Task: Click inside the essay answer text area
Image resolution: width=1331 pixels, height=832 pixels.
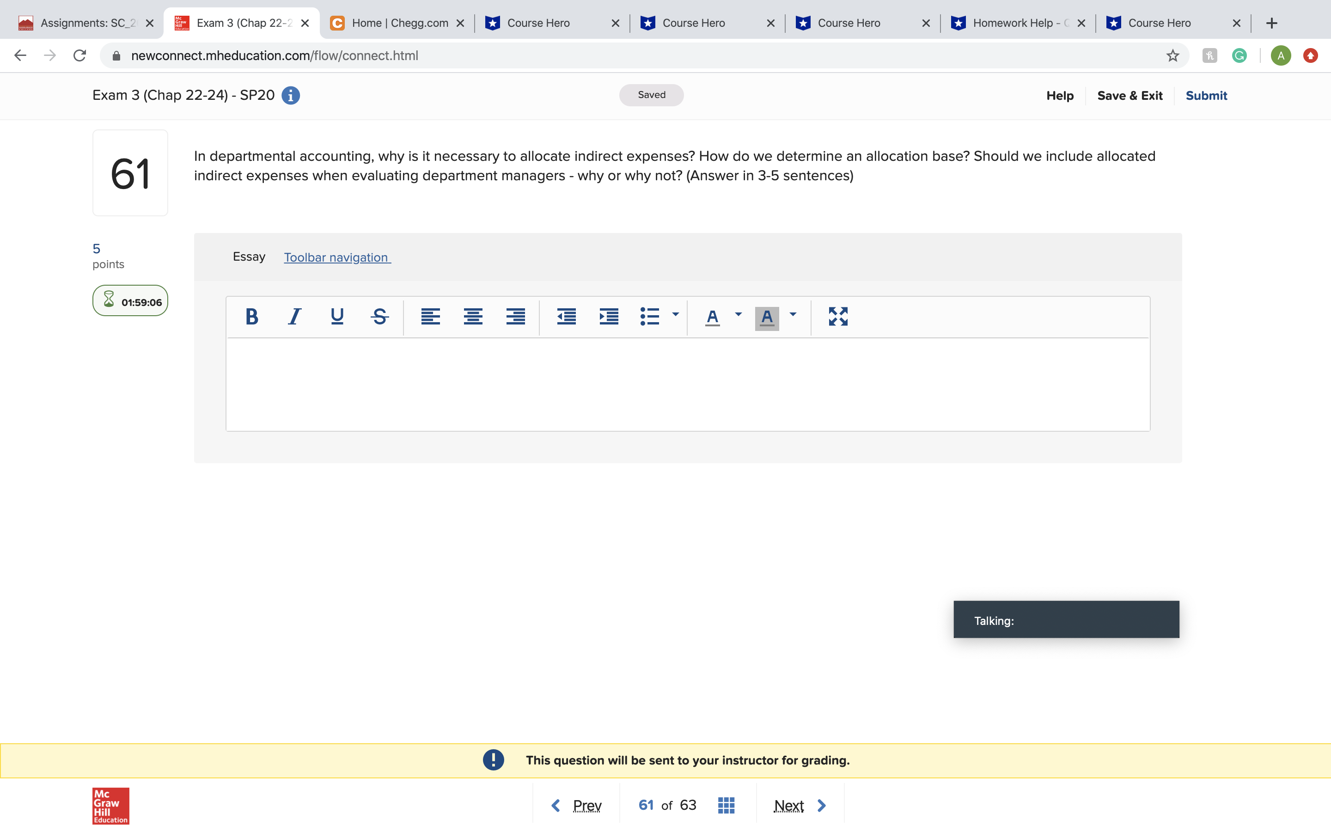Action: 688,382
